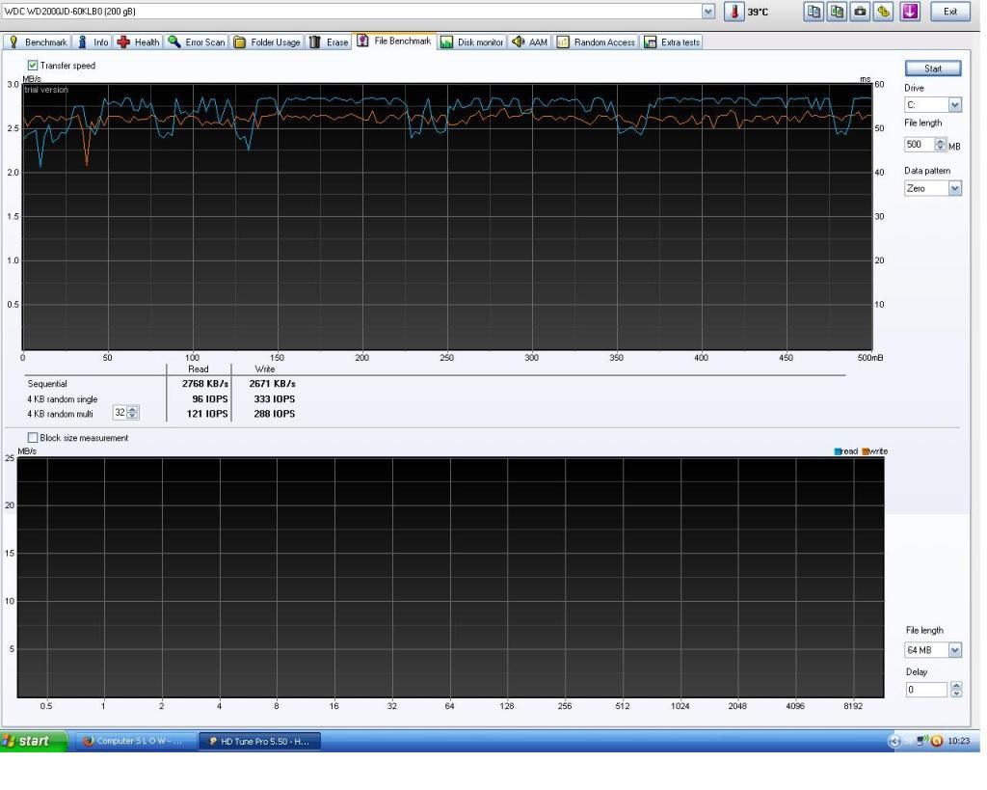Click the purple down-arrow minimize-to-tray icon
The height and width of the screenshot is (790, 987).
pos(910,12)
